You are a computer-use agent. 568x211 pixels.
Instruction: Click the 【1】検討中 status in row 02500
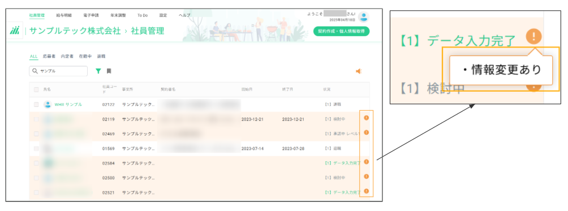click(x=335, y=178)
